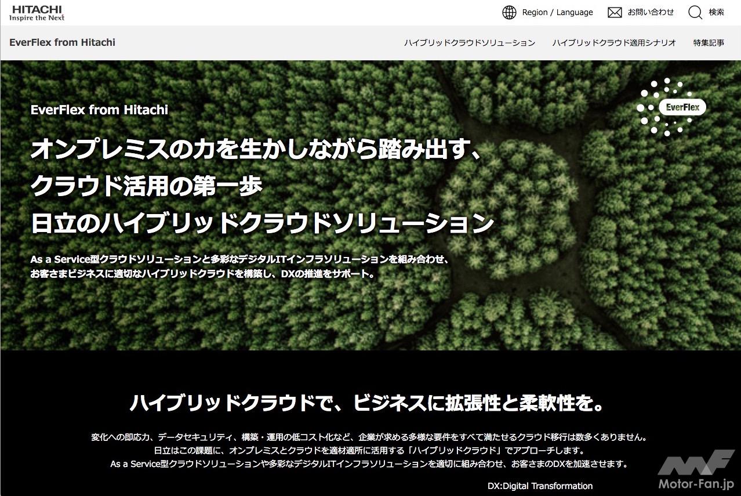741x496 pixels.
Task: Click the envelope contact icon
Action: coord(615,12)
